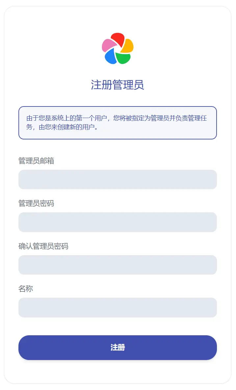Click the 管理员密码 label
The height and width of the screenshot is (390, 236).
point(36,203)
